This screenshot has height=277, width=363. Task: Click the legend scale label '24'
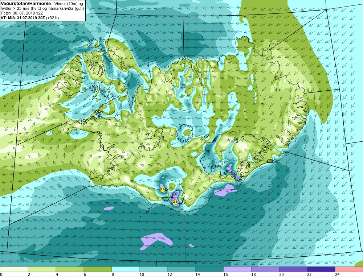coord(337,275)
